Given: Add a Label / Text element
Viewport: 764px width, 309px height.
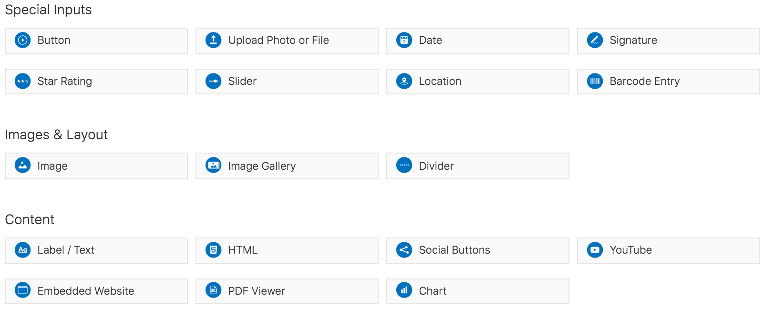Looking at the screenshot, I should click(x=96, y=250).
